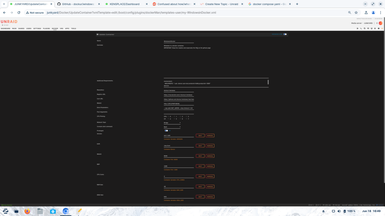This screenshot has width=385, height=216.
Task: Go back using the browser back arrow
Action: click(x=4, y=13)
